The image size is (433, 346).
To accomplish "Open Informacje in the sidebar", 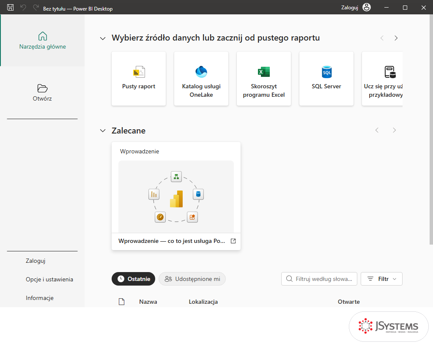I will pyautogui.click(x=39, y=298).
